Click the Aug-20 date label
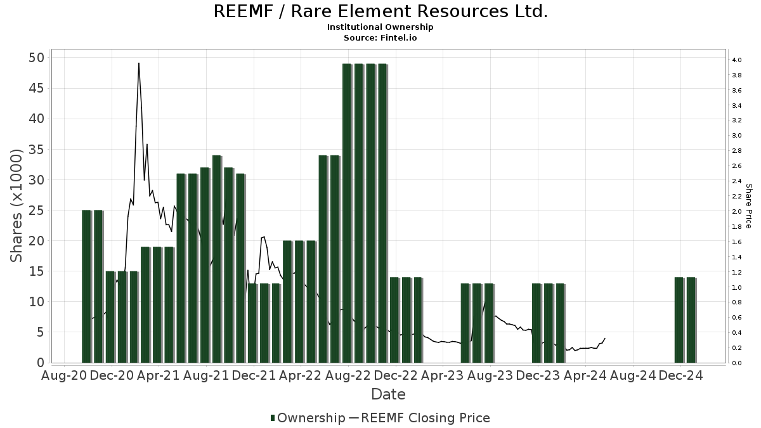761x428 pixels. tap(64, 375)
